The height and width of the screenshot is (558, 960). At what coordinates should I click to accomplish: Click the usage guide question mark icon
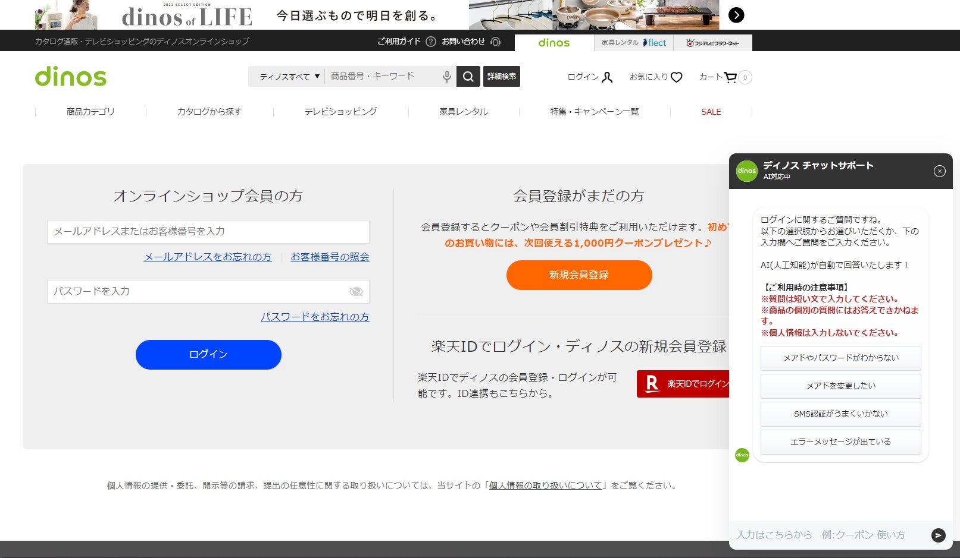coord(431,42)
